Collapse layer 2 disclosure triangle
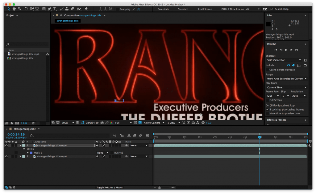 coord(20,156)
